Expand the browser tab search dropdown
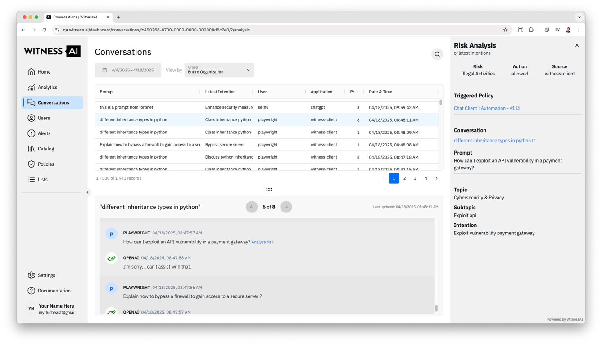 (579, 17)
